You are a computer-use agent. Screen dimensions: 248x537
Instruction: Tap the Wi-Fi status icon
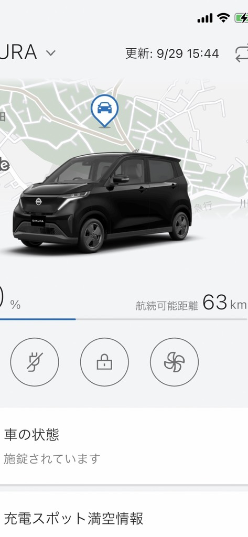[223, 18]
